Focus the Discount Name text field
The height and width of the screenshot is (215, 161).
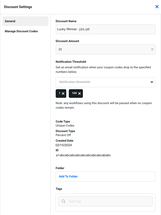(x=105, y=29)
